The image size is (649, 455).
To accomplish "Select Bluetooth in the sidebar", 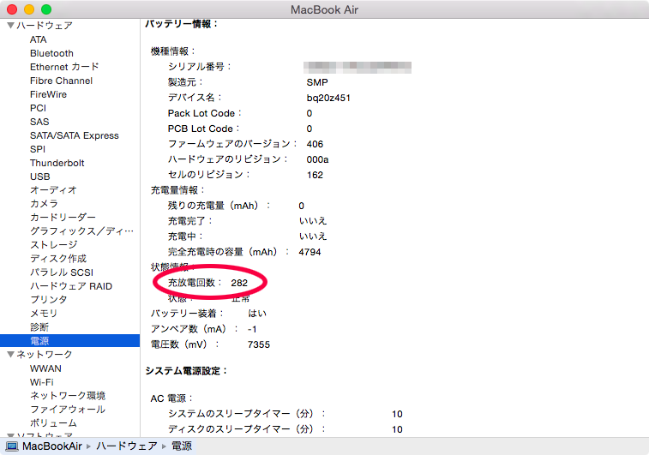I will pyautogui.click(x=51, y=53).
